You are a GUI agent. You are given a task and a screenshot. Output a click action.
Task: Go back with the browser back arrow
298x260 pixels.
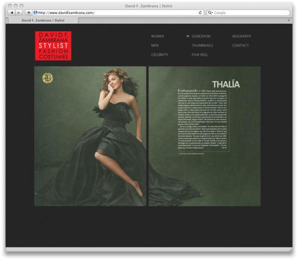tap(12, 13)
